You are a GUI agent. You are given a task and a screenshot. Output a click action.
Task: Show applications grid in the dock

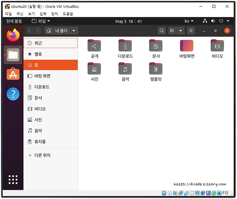[13, 180]
